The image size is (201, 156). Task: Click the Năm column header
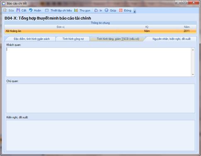pyautogui.click(x=186, y=27)
